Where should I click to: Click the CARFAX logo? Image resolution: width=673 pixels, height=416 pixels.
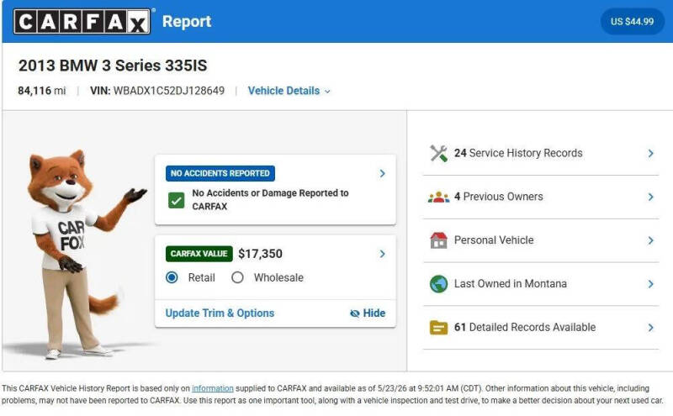[82, 22]
